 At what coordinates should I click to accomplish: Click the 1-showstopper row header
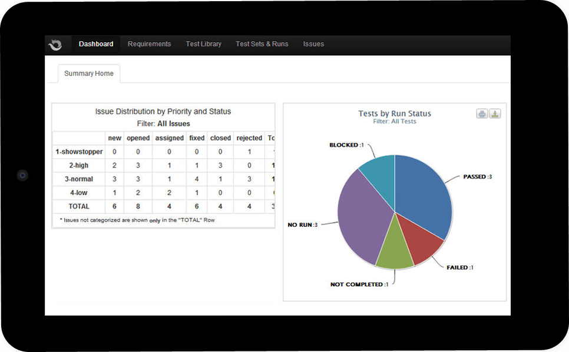point(79,152)
